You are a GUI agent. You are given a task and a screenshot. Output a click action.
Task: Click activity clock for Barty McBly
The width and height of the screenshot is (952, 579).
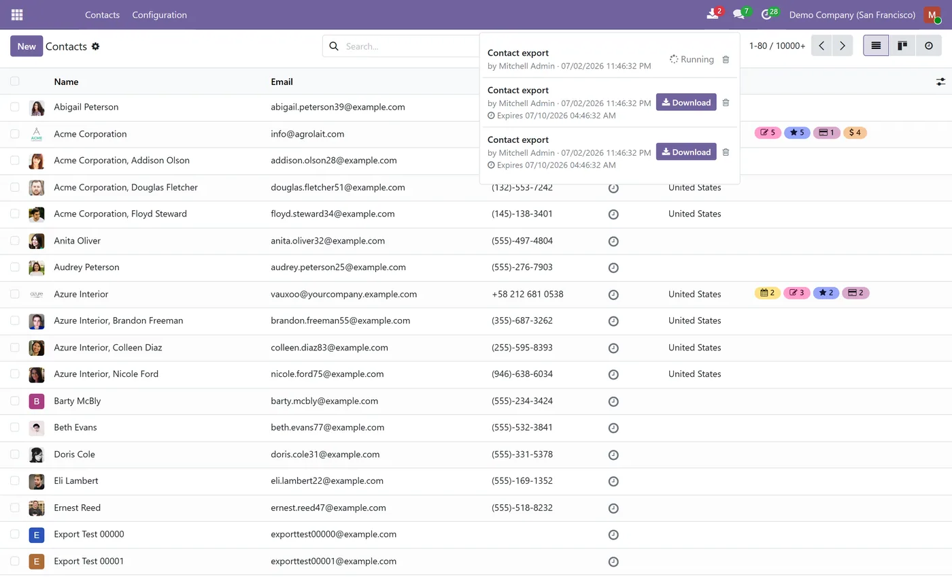pos(613,401)
